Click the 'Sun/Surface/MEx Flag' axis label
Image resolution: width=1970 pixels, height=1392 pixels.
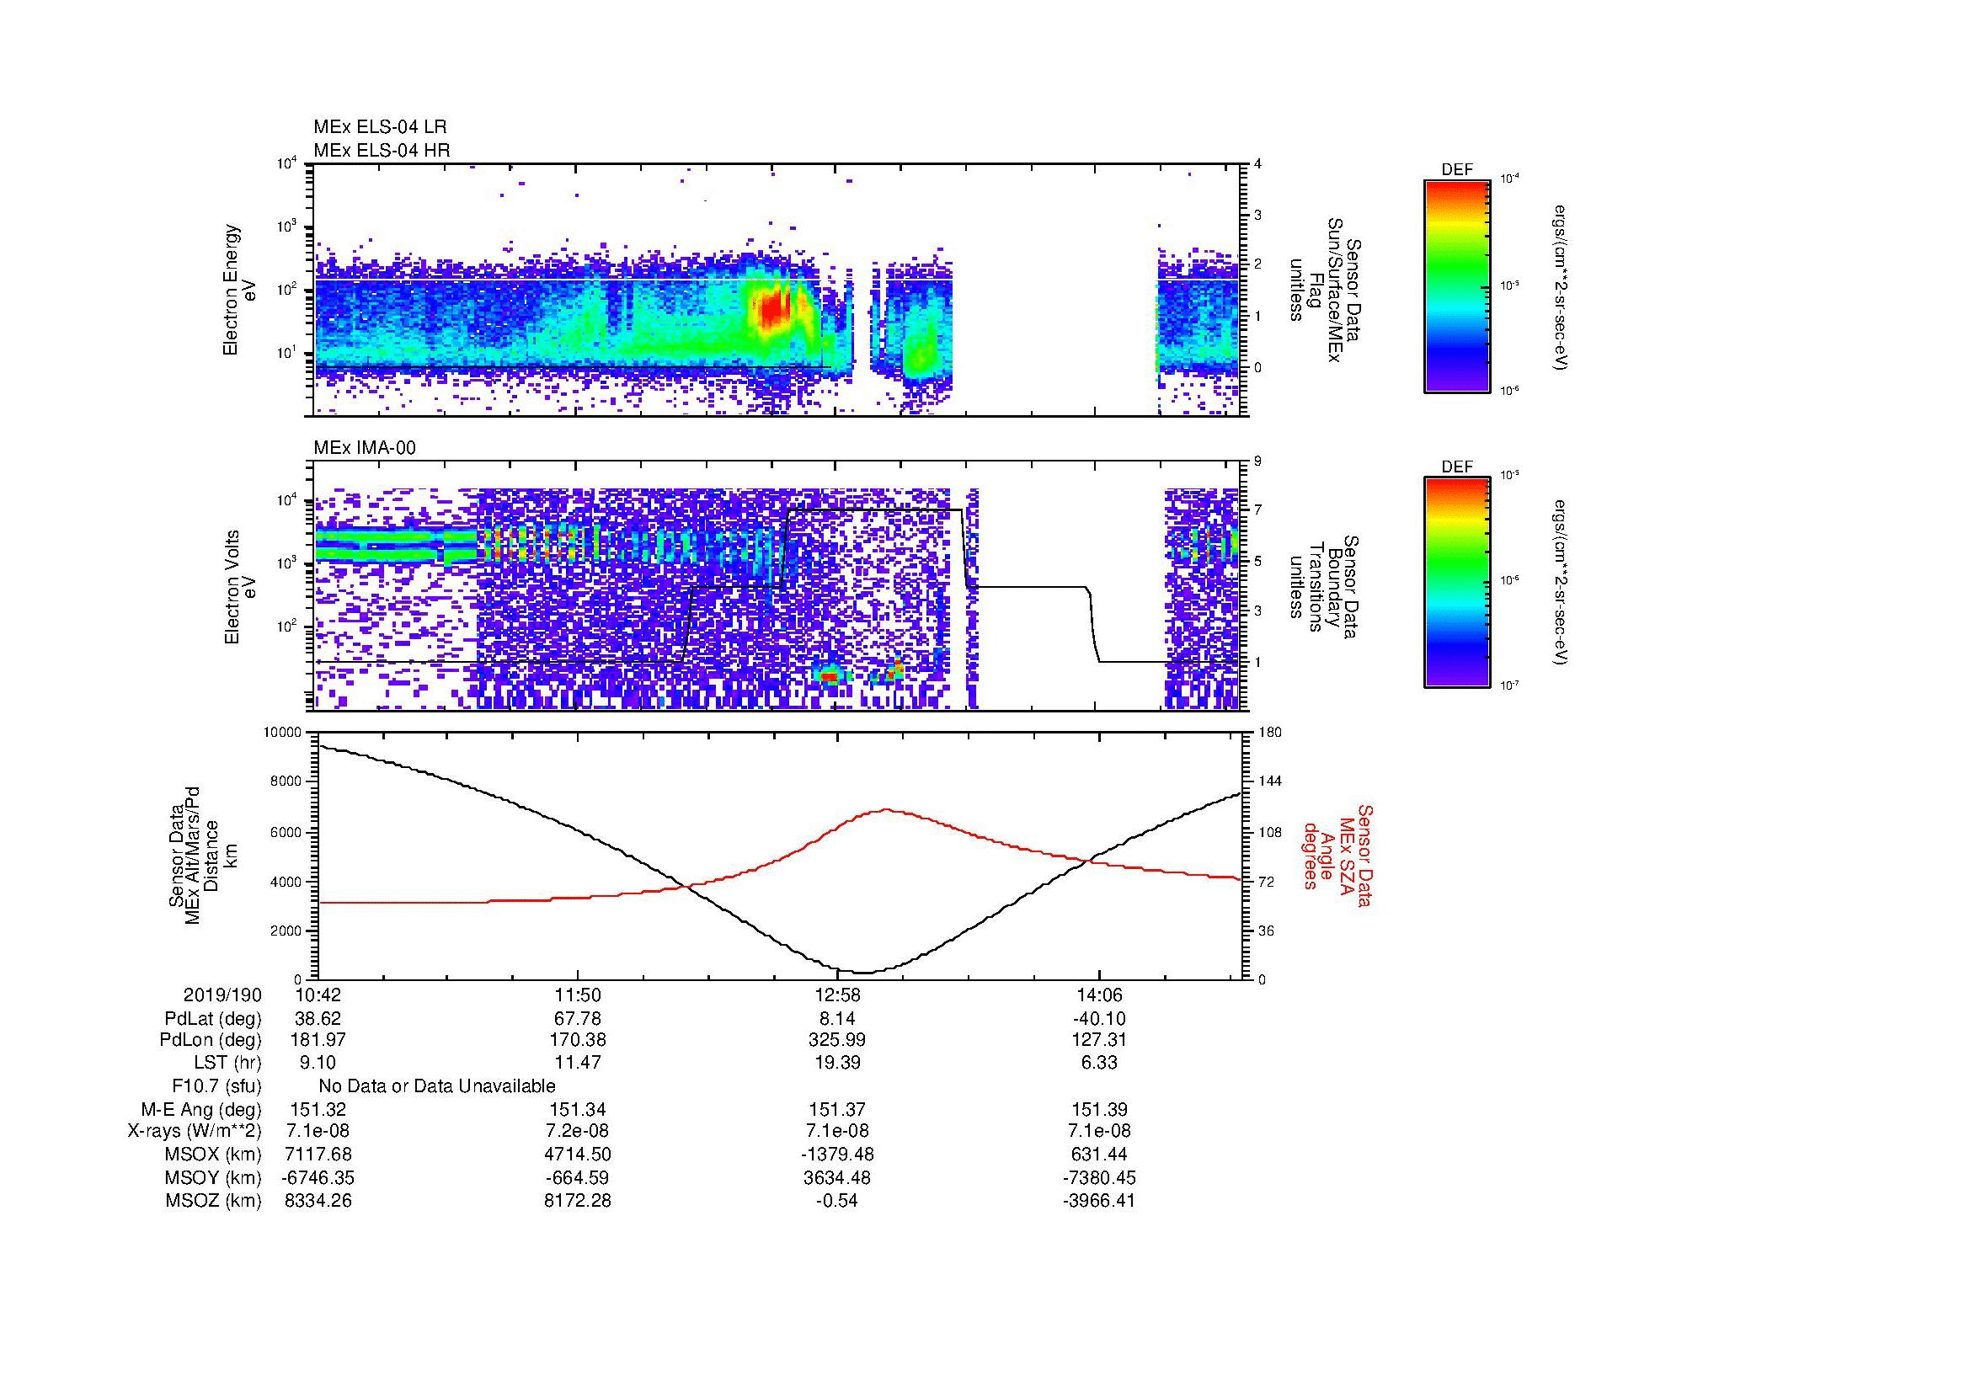tap(1324, 290)
